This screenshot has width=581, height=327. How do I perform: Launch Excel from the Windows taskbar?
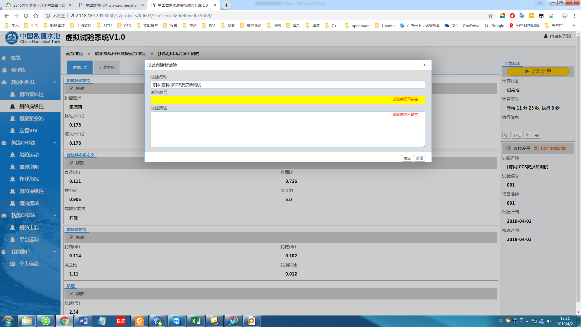pyautogui.click(x=195, y=321)
